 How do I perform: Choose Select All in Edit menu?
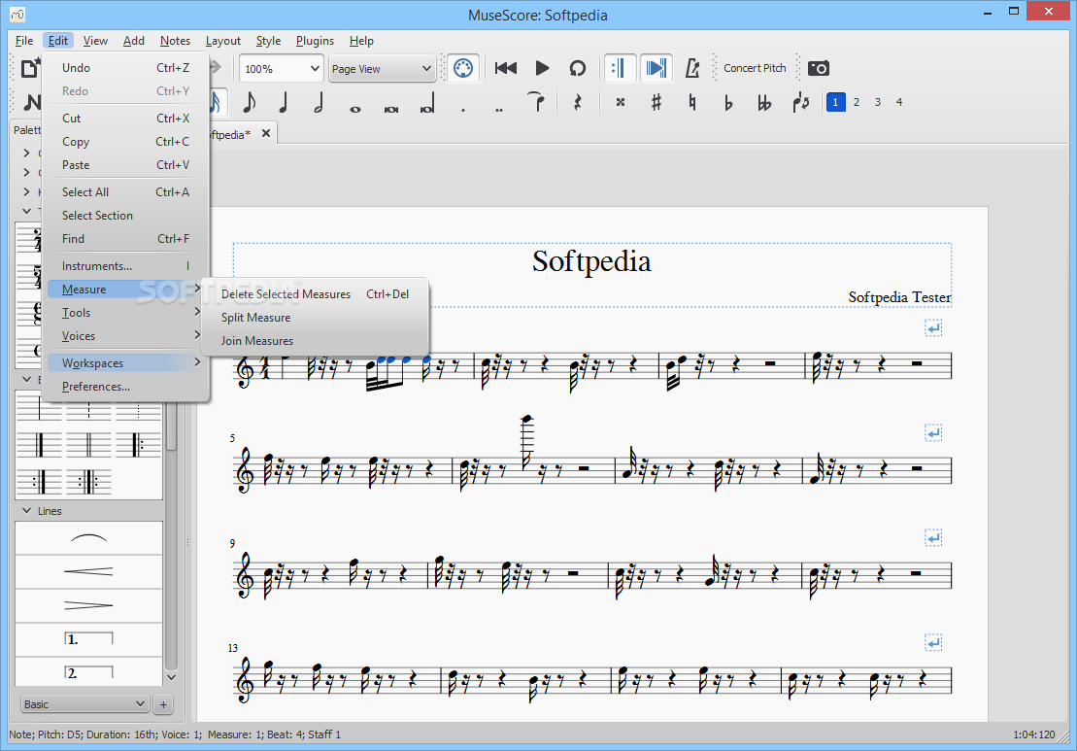124,191
